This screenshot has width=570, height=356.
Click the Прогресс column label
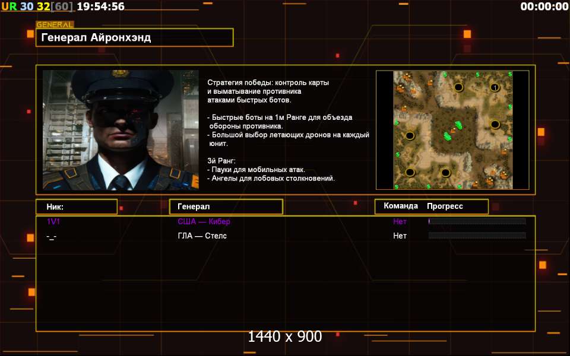[445, 206]
